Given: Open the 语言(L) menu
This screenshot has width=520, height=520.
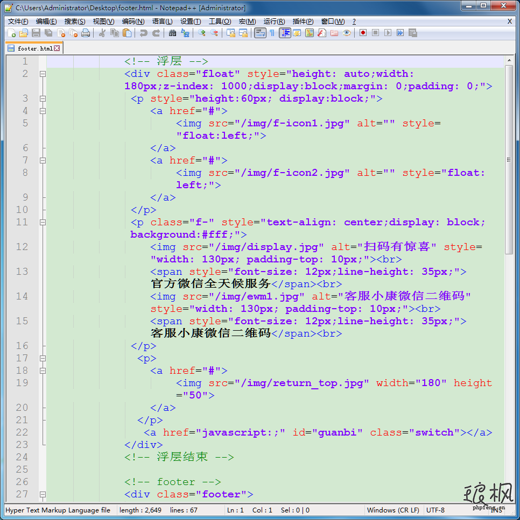Looking at the screenshot, I should [162, 22].
